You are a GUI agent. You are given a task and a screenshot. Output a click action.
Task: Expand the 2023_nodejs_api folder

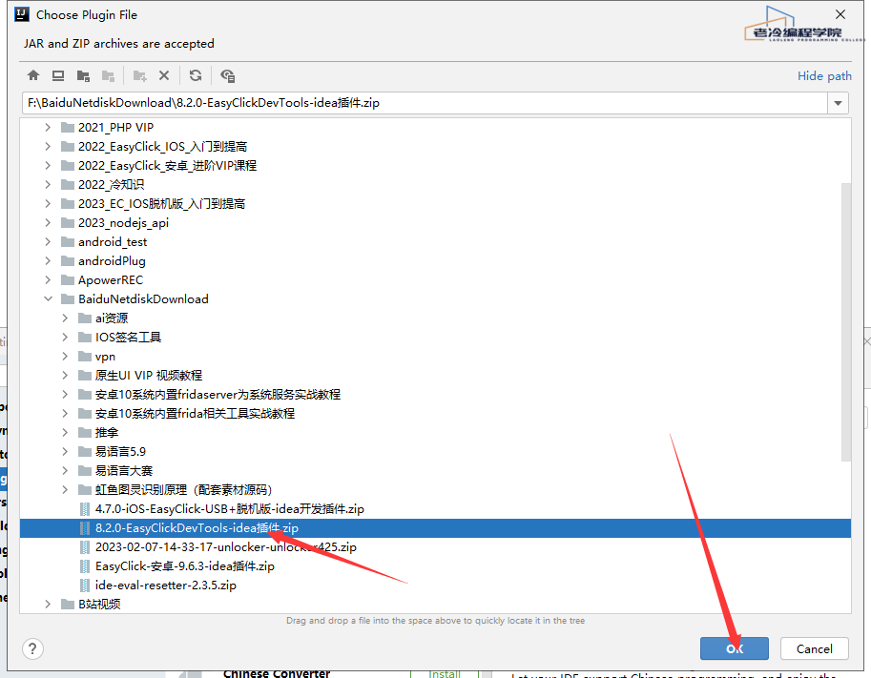pos(49,223)
